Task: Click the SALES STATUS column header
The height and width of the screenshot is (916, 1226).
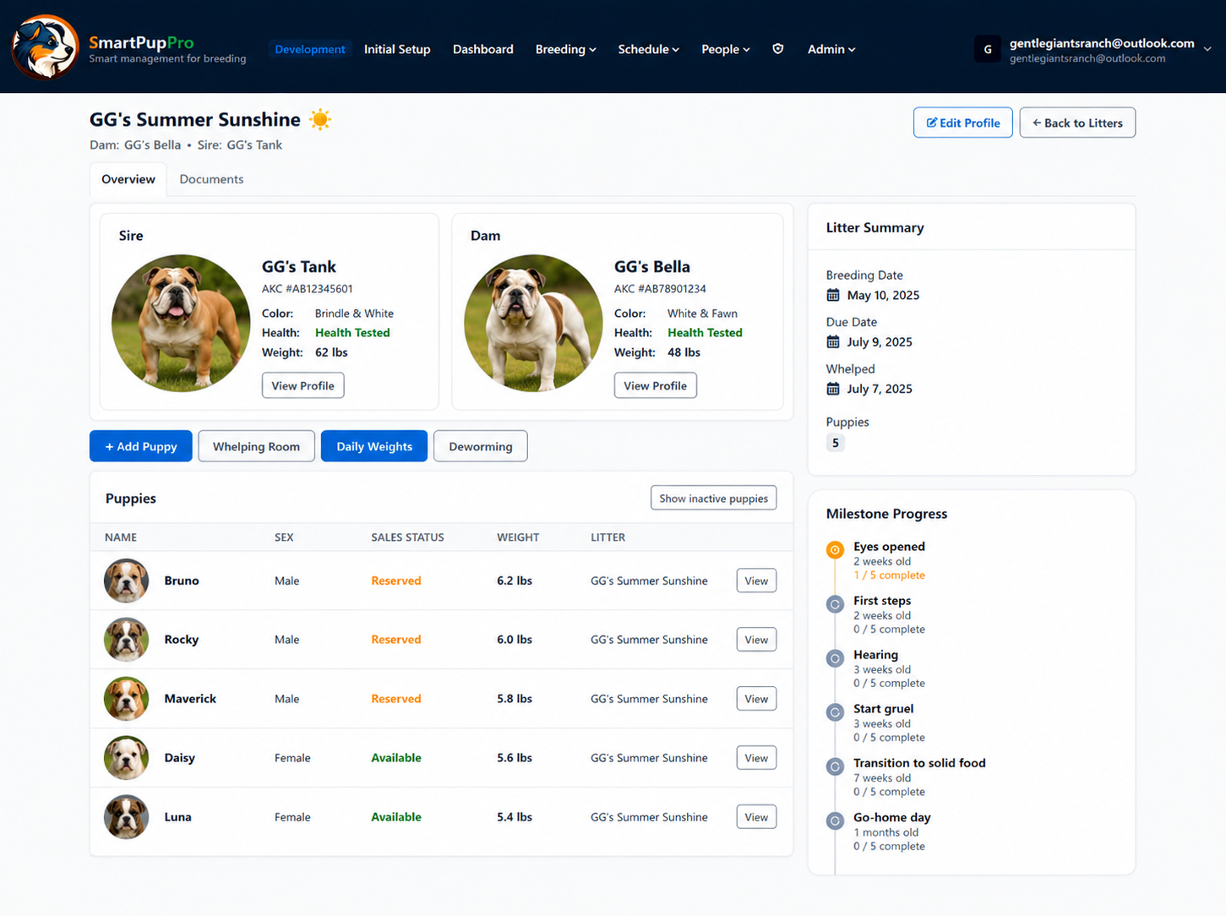Action: click(x=407, y=537)
